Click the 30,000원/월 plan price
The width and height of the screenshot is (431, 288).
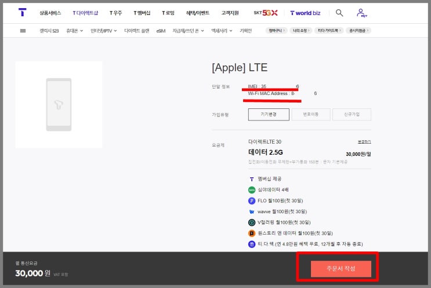coord(358,154)
